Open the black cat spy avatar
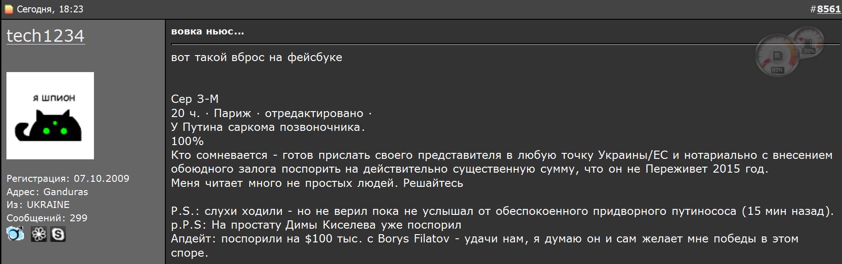Image resolution: width=842 pixels, height=264 pixels. (x=50, y=116)
